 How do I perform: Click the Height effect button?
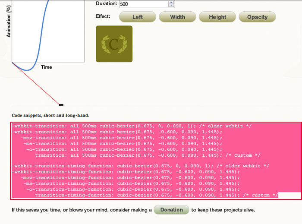pyautogui.click(x=217, y=17)
